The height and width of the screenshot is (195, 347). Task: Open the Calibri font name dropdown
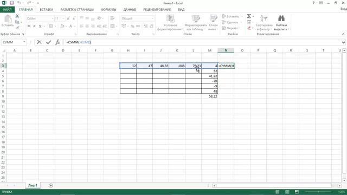(x=53, y=18)
